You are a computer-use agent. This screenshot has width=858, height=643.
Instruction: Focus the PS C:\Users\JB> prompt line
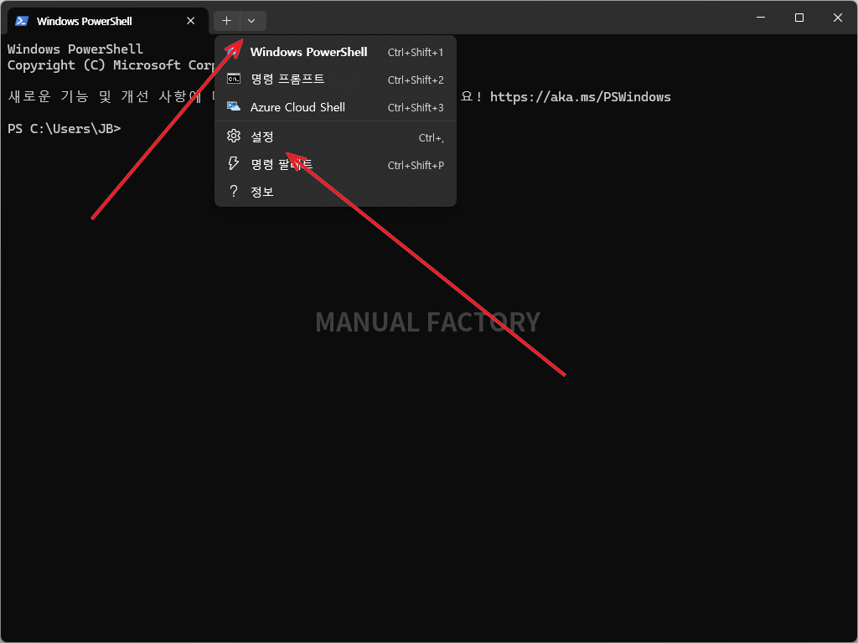pos(64,129)
